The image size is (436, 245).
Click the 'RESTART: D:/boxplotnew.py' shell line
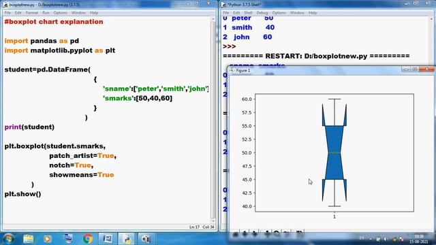coord(316,56)
